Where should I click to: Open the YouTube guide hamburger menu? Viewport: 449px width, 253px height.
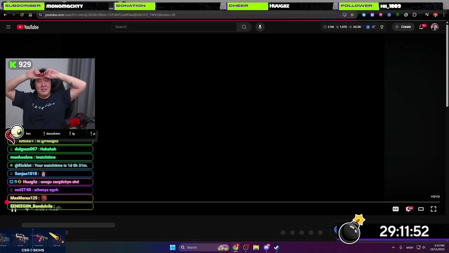point(8,27)
